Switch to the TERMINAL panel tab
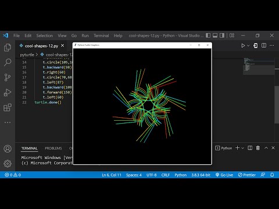The height and width of the screenshot is (209, 279). coord(29,148)
